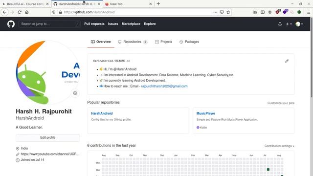
Task: Bookmark this page with star
Action: (228, 12)
